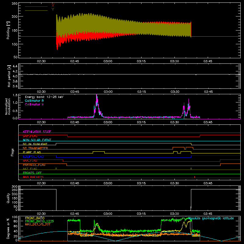The image size is (244, 244).
Task: Click the 'Collimator 9' legend label
Action: [x=34, y=104]
